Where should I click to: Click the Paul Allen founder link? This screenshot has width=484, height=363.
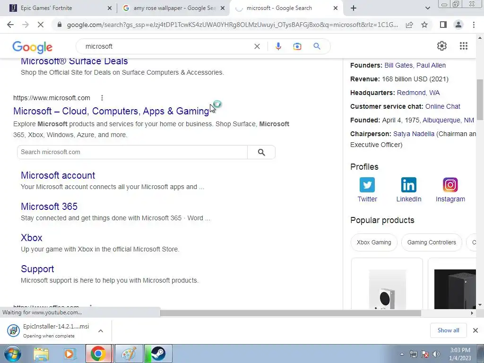tap(431, 65)
